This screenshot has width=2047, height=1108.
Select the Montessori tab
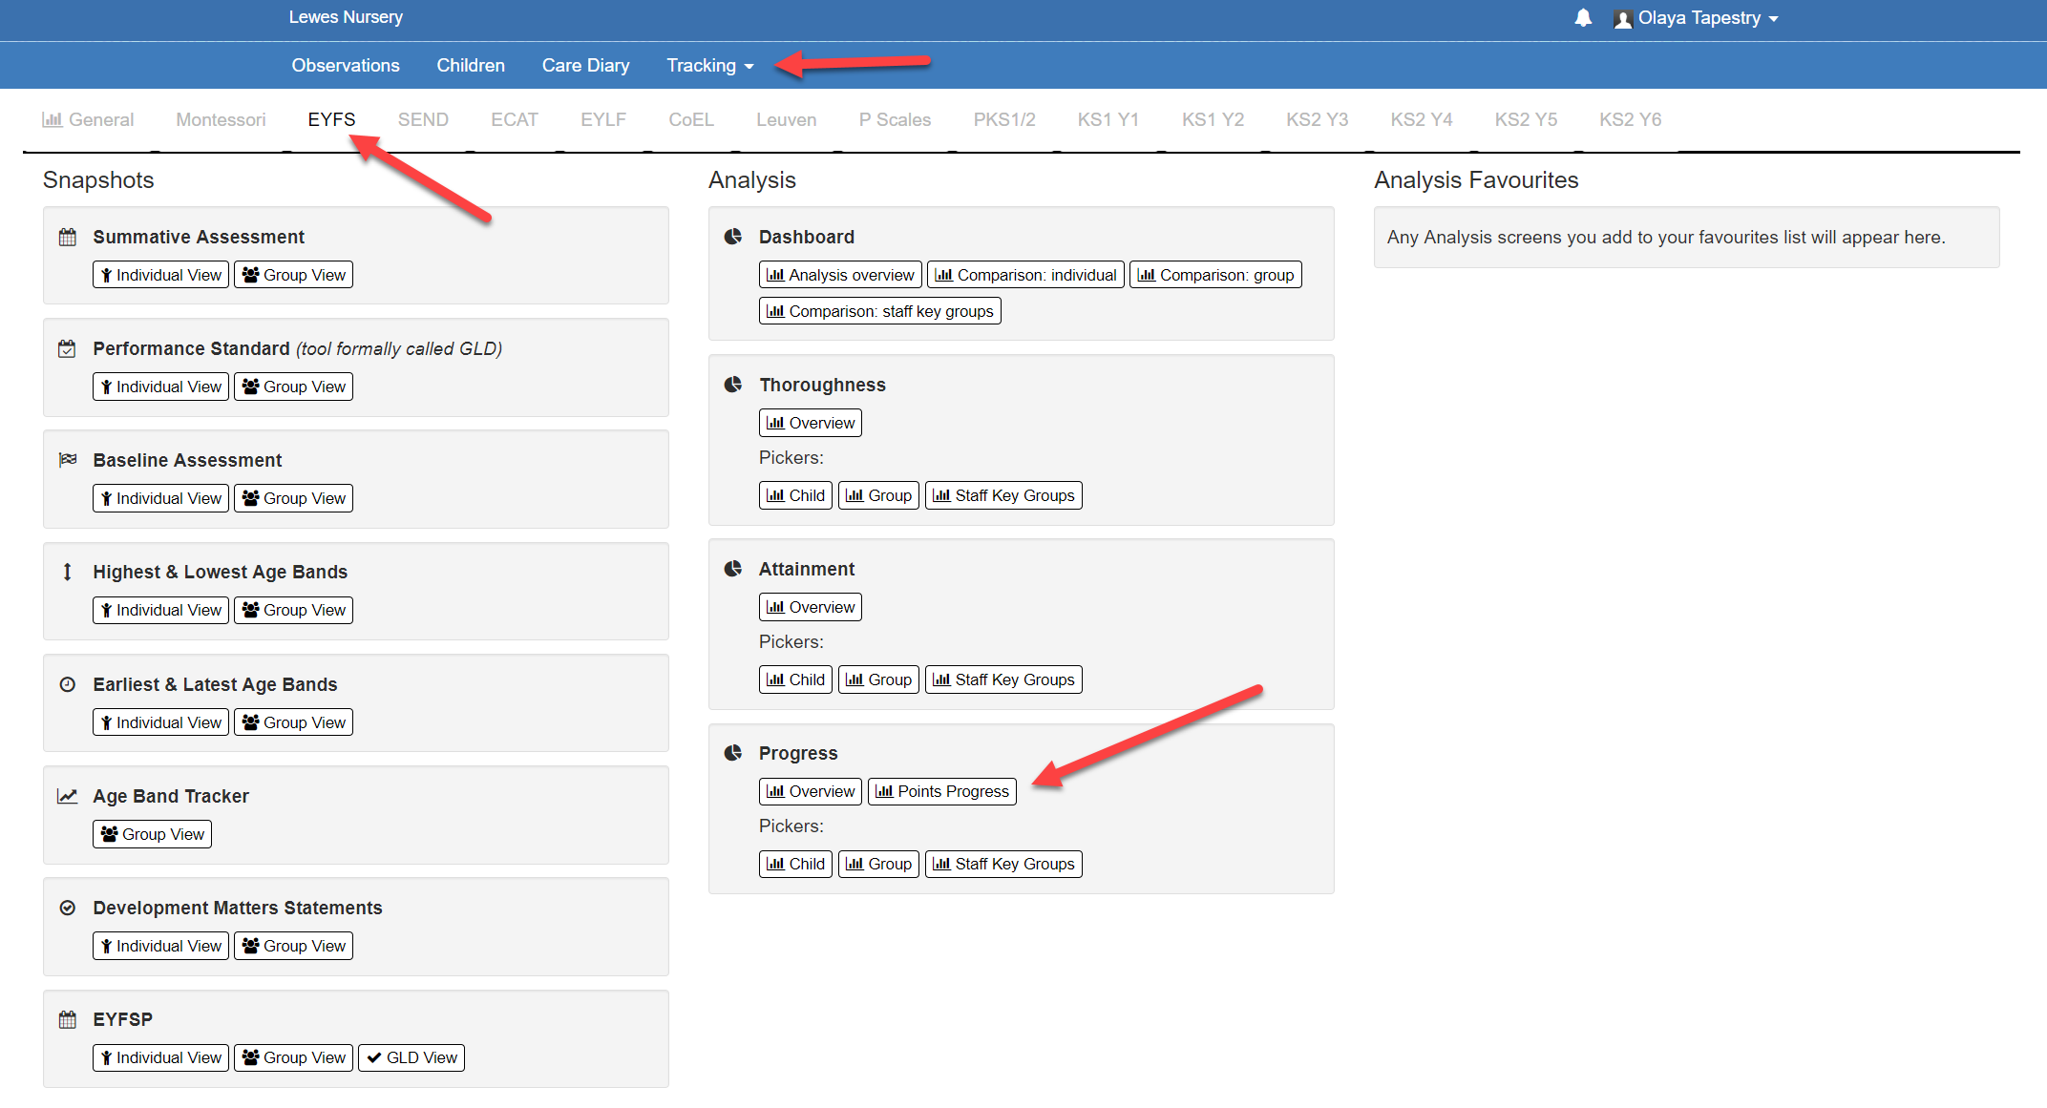coord(221,120)
